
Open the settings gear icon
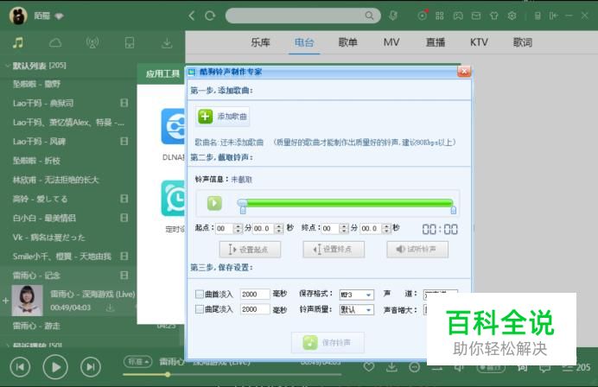(x=512, y=16)
